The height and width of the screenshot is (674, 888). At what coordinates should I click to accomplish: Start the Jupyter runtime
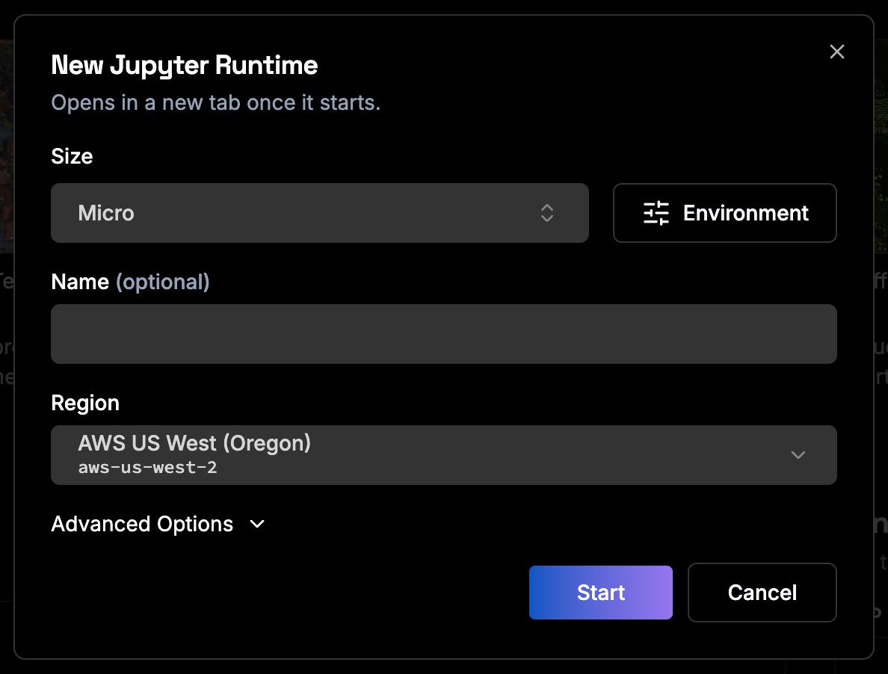tap(600, 593)
